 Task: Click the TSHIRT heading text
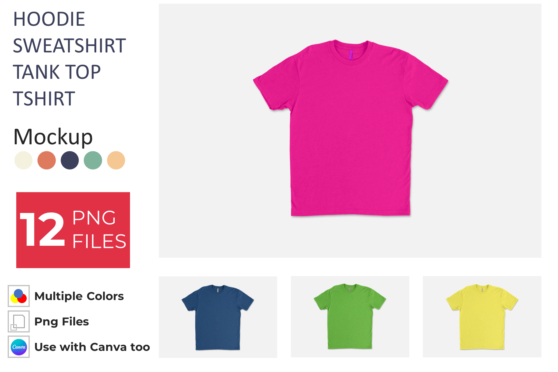pos(44,99)
